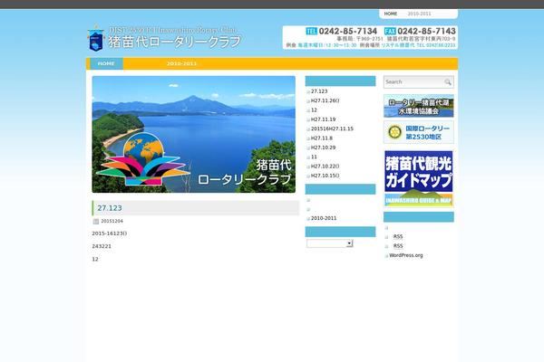Click post text line 2015-16123
Viewport: 544px width, 362px height.
(110, 233)
